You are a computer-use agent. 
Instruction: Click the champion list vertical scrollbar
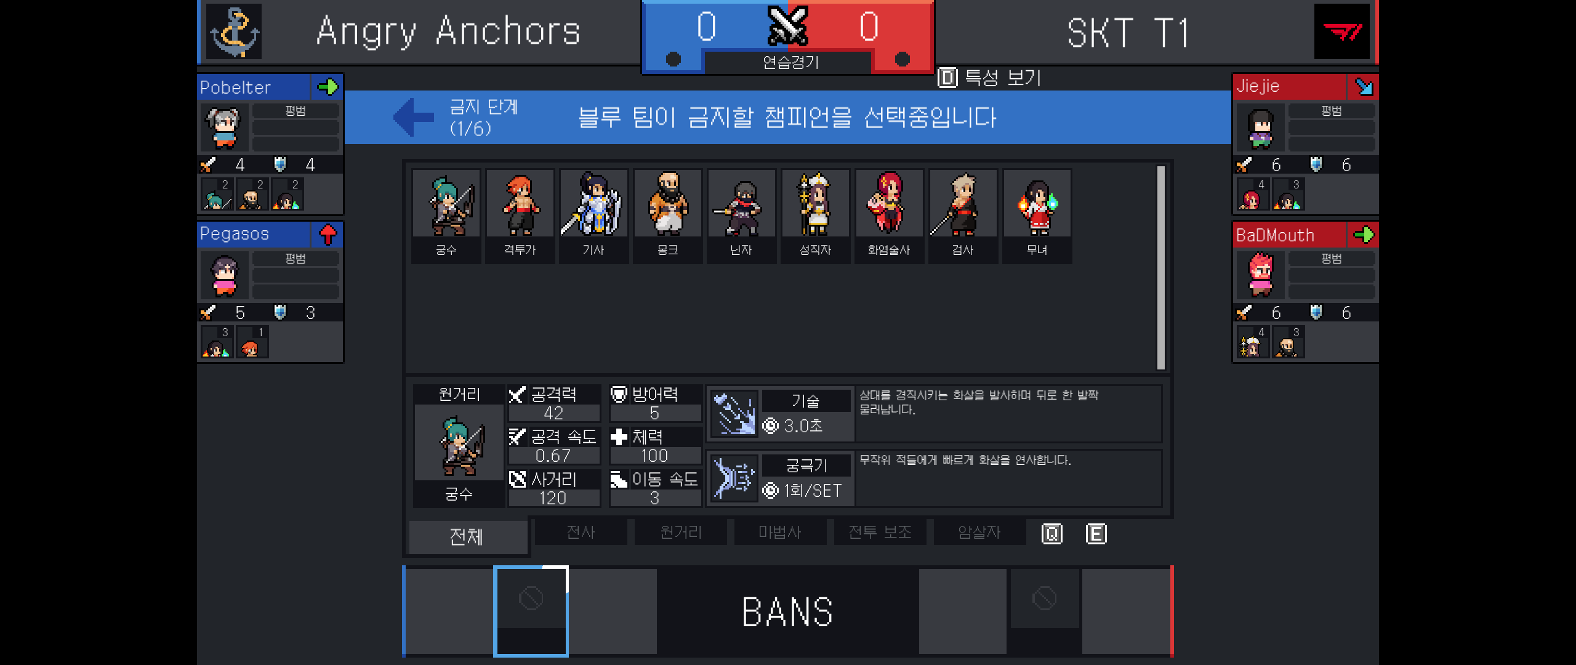point(1161,268)
